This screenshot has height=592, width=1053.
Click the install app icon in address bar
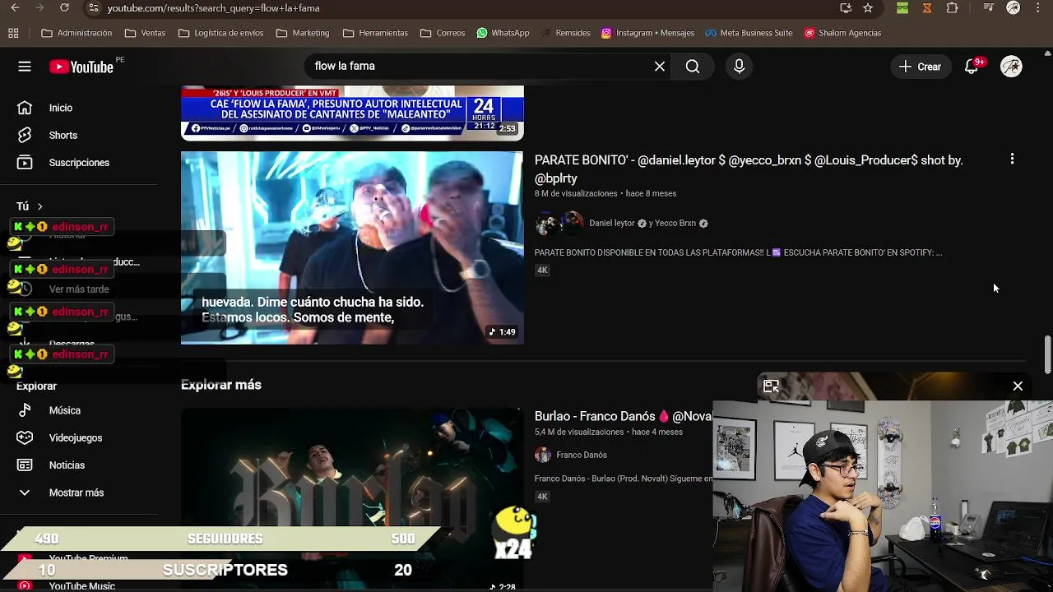coord(846,8)
